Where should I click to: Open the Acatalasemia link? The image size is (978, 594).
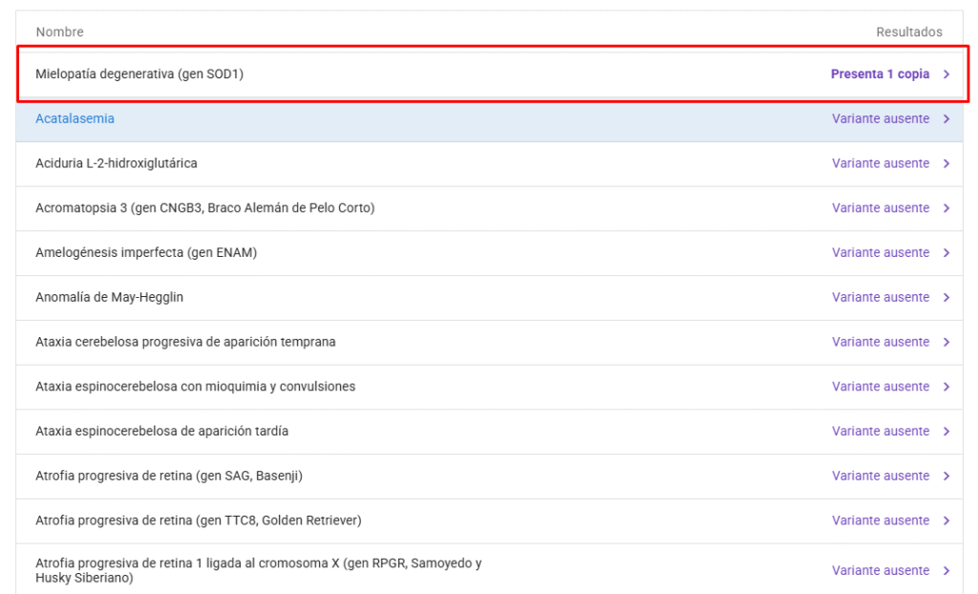coord(74,118)
